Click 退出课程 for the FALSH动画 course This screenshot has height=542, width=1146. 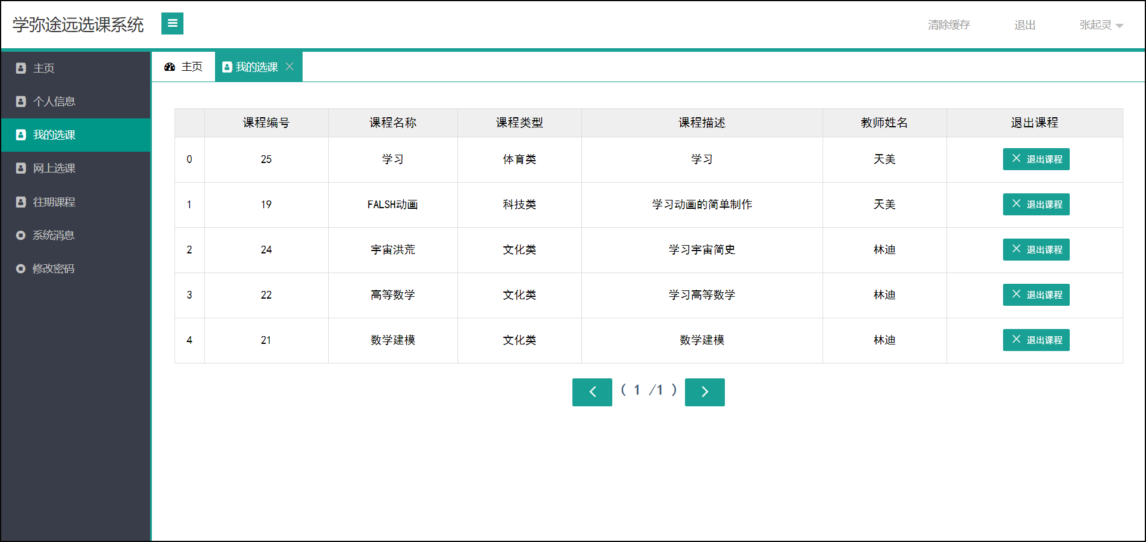[1036, 204]
